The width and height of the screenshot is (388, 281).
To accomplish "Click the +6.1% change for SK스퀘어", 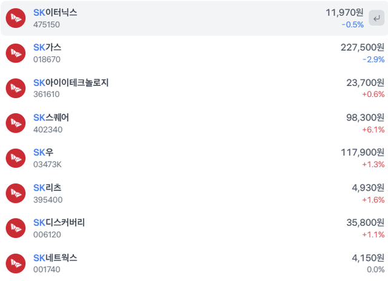I will (x=373, y=130).
